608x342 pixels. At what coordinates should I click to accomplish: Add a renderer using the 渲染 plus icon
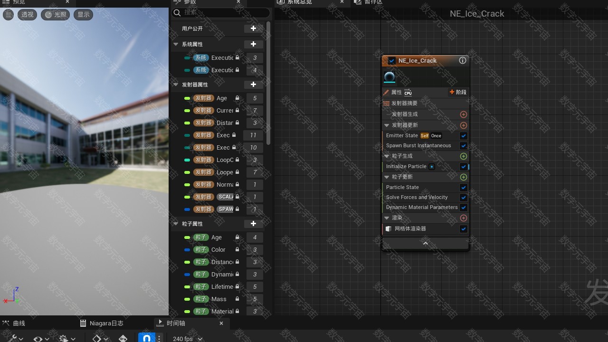(x=464, y=218)
